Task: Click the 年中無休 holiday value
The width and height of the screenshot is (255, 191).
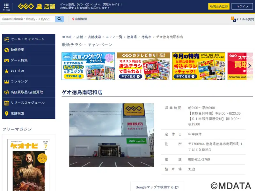Action: click(195, 134)
